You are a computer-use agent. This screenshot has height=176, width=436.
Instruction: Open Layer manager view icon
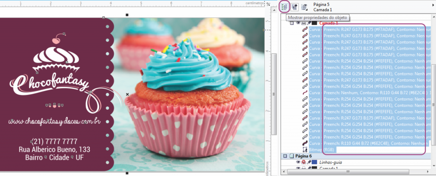(x=305, y=7)
